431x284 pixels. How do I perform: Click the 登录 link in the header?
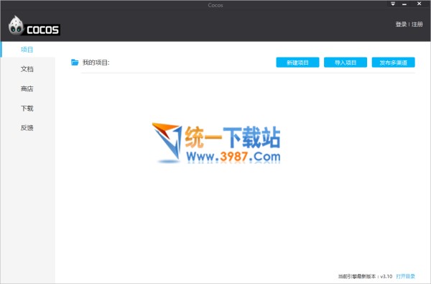point(401,24)
